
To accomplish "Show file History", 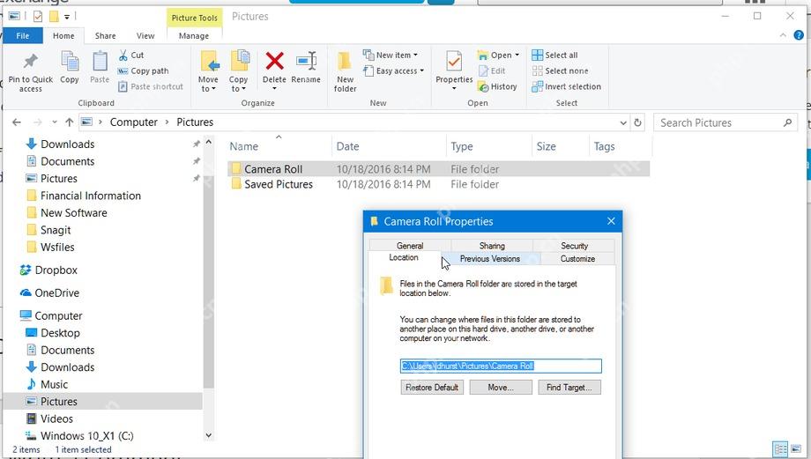I will coord(497,86).
